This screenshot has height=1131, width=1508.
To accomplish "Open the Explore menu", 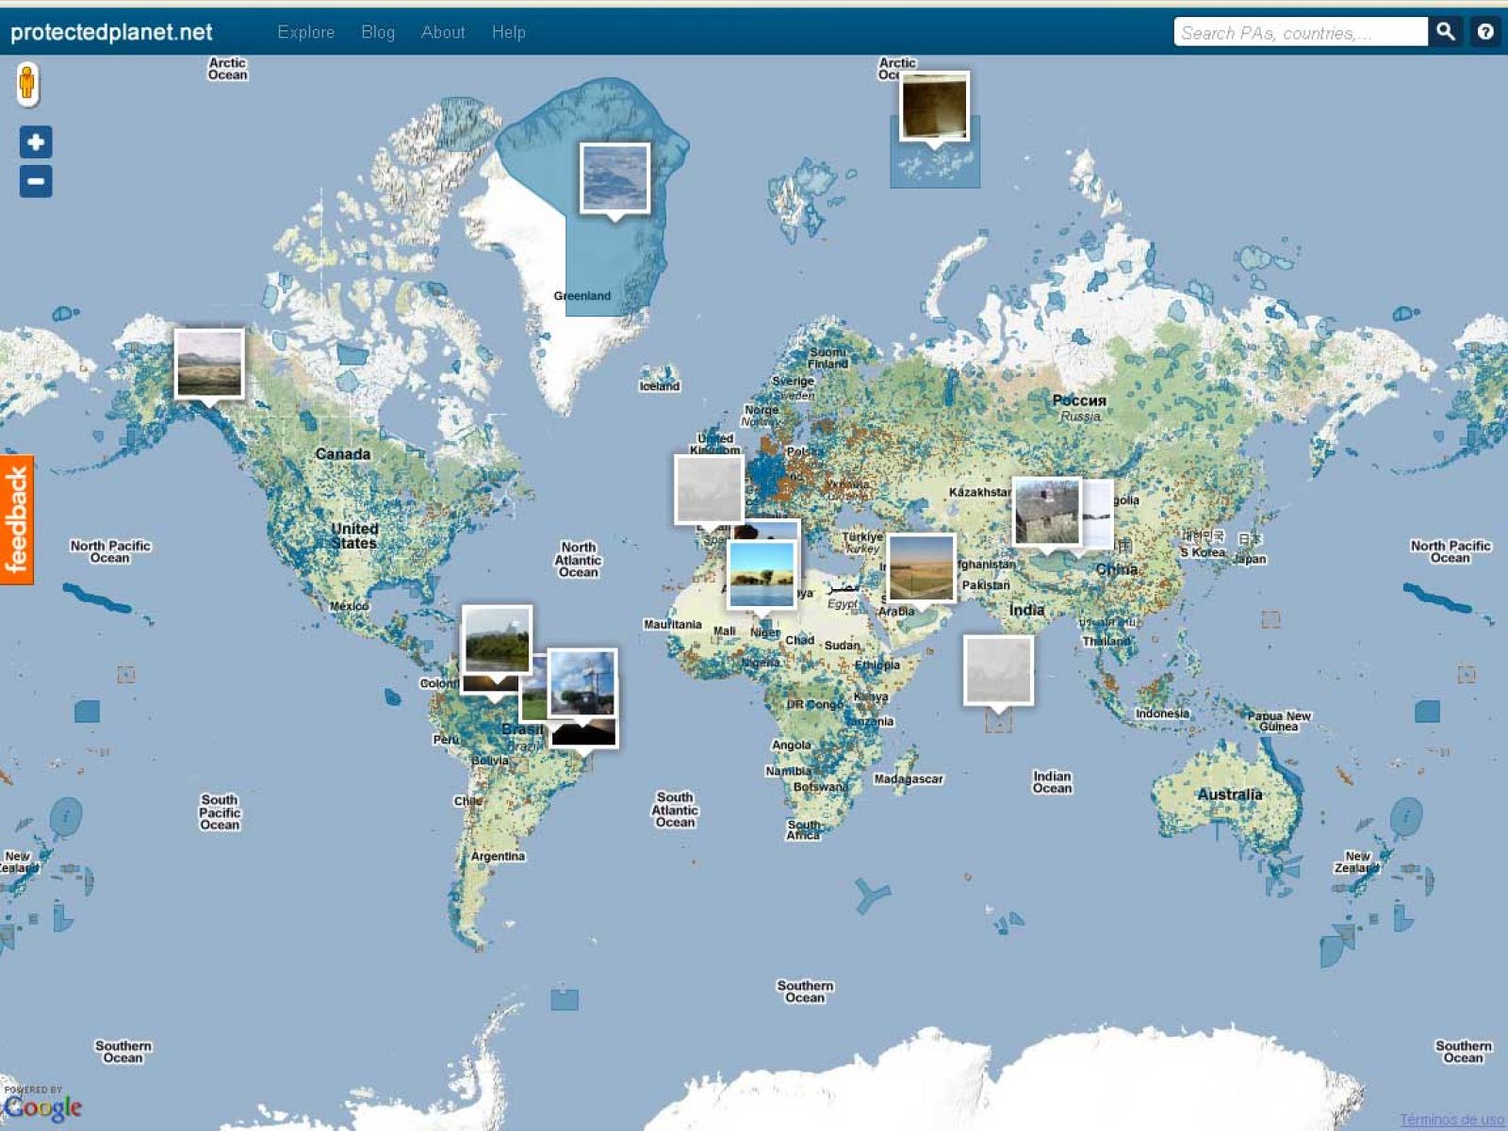I will [x=305, y=32].
